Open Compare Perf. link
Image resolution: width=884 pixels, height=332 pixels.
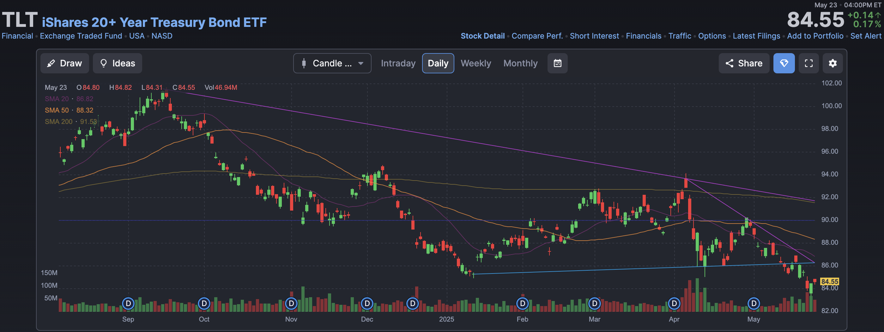537,36
